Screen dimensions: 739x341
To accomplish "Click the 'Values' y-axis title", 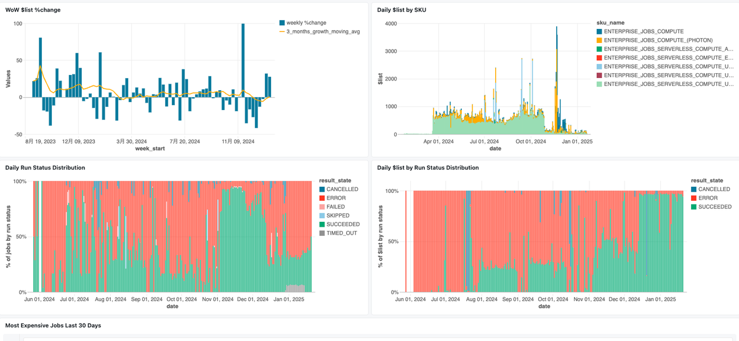I will pos(8,77).
